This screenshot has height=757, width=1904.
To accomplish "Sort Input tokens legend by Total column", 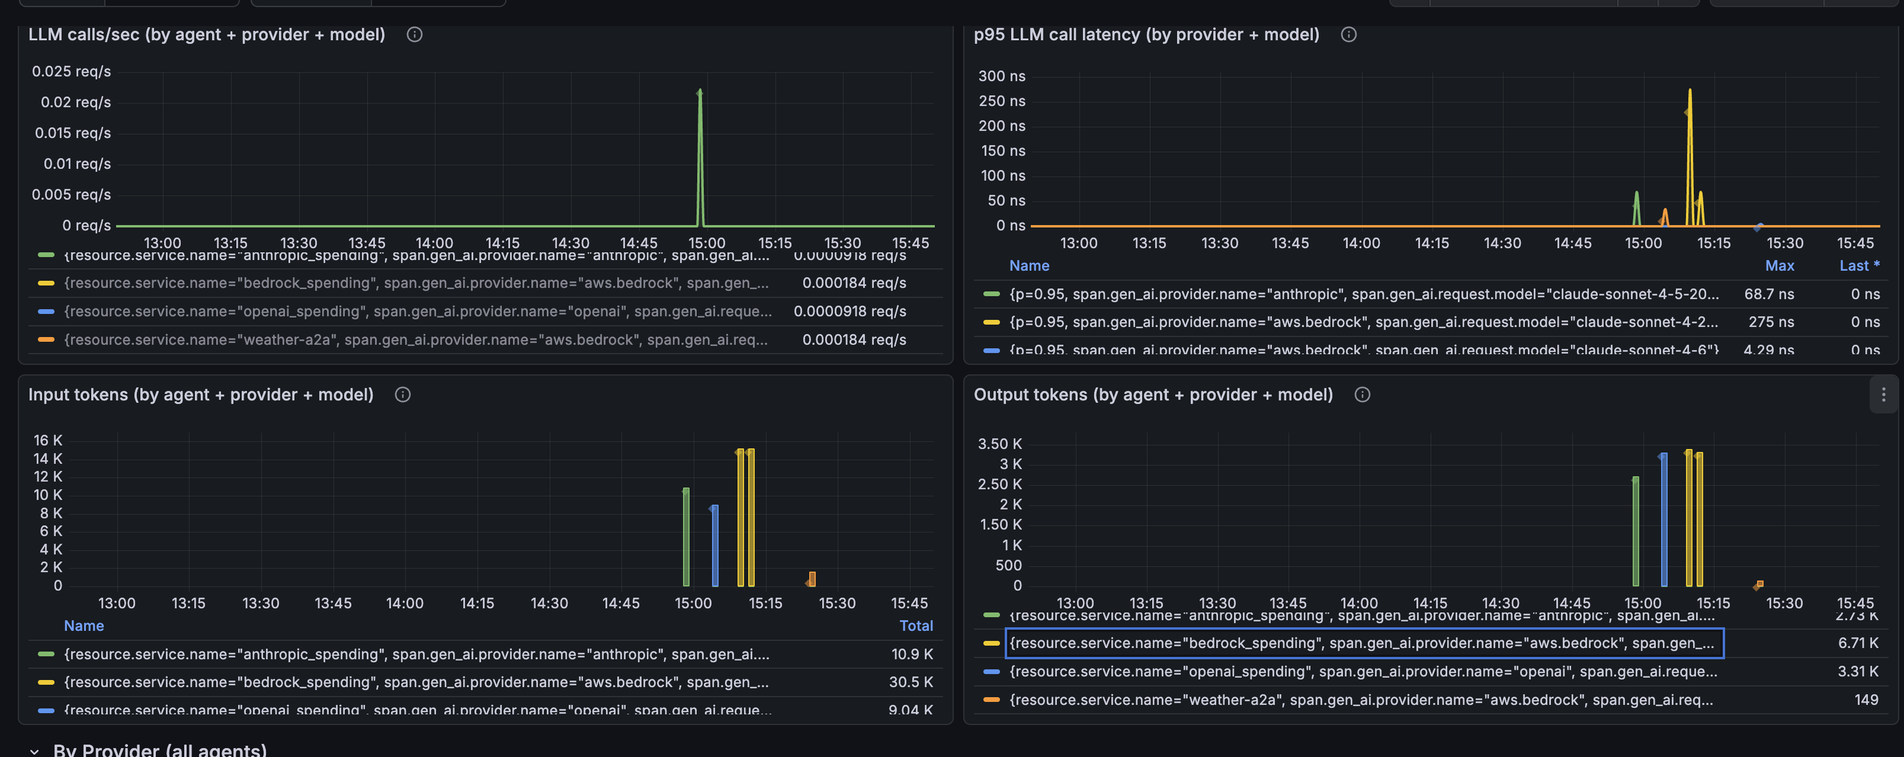I will [x=916, y=626].
